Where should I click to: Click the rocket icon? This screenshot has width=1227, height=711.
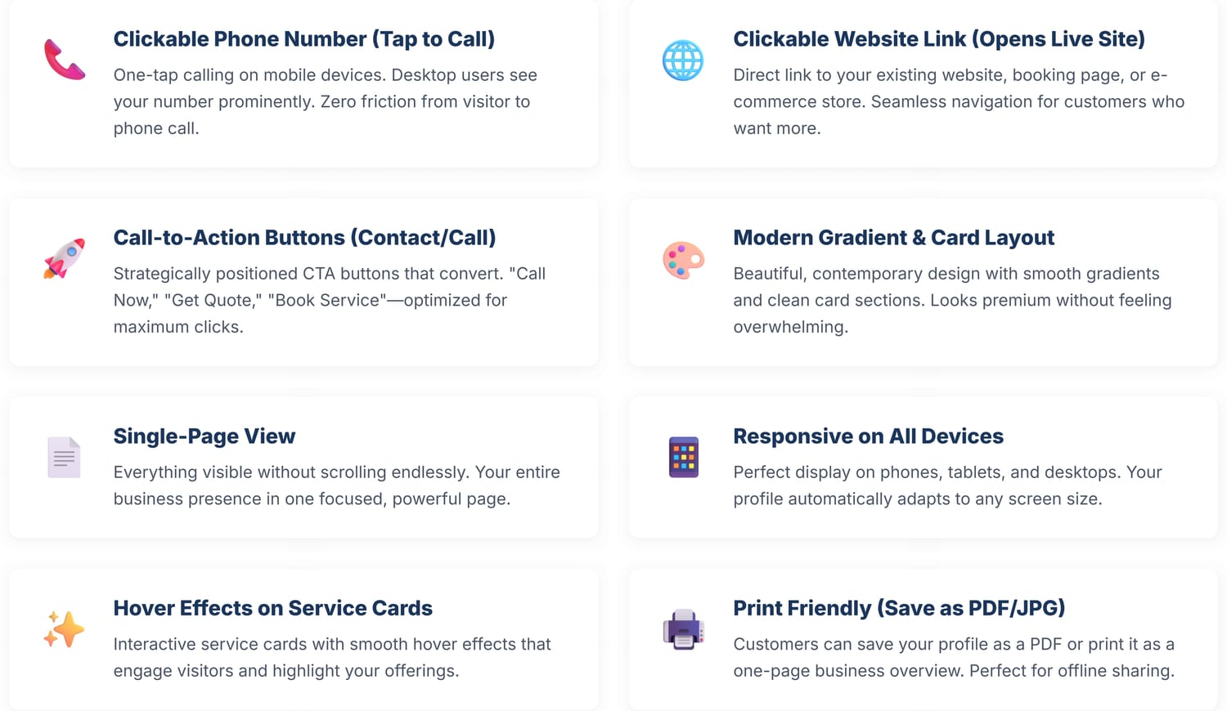[64, 258]
